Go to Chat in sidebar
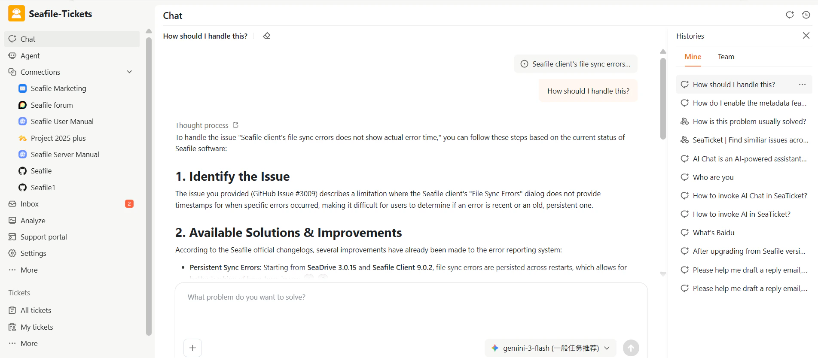Image resolution: width=818 pixels, height=358 pixels. (72, 39)
